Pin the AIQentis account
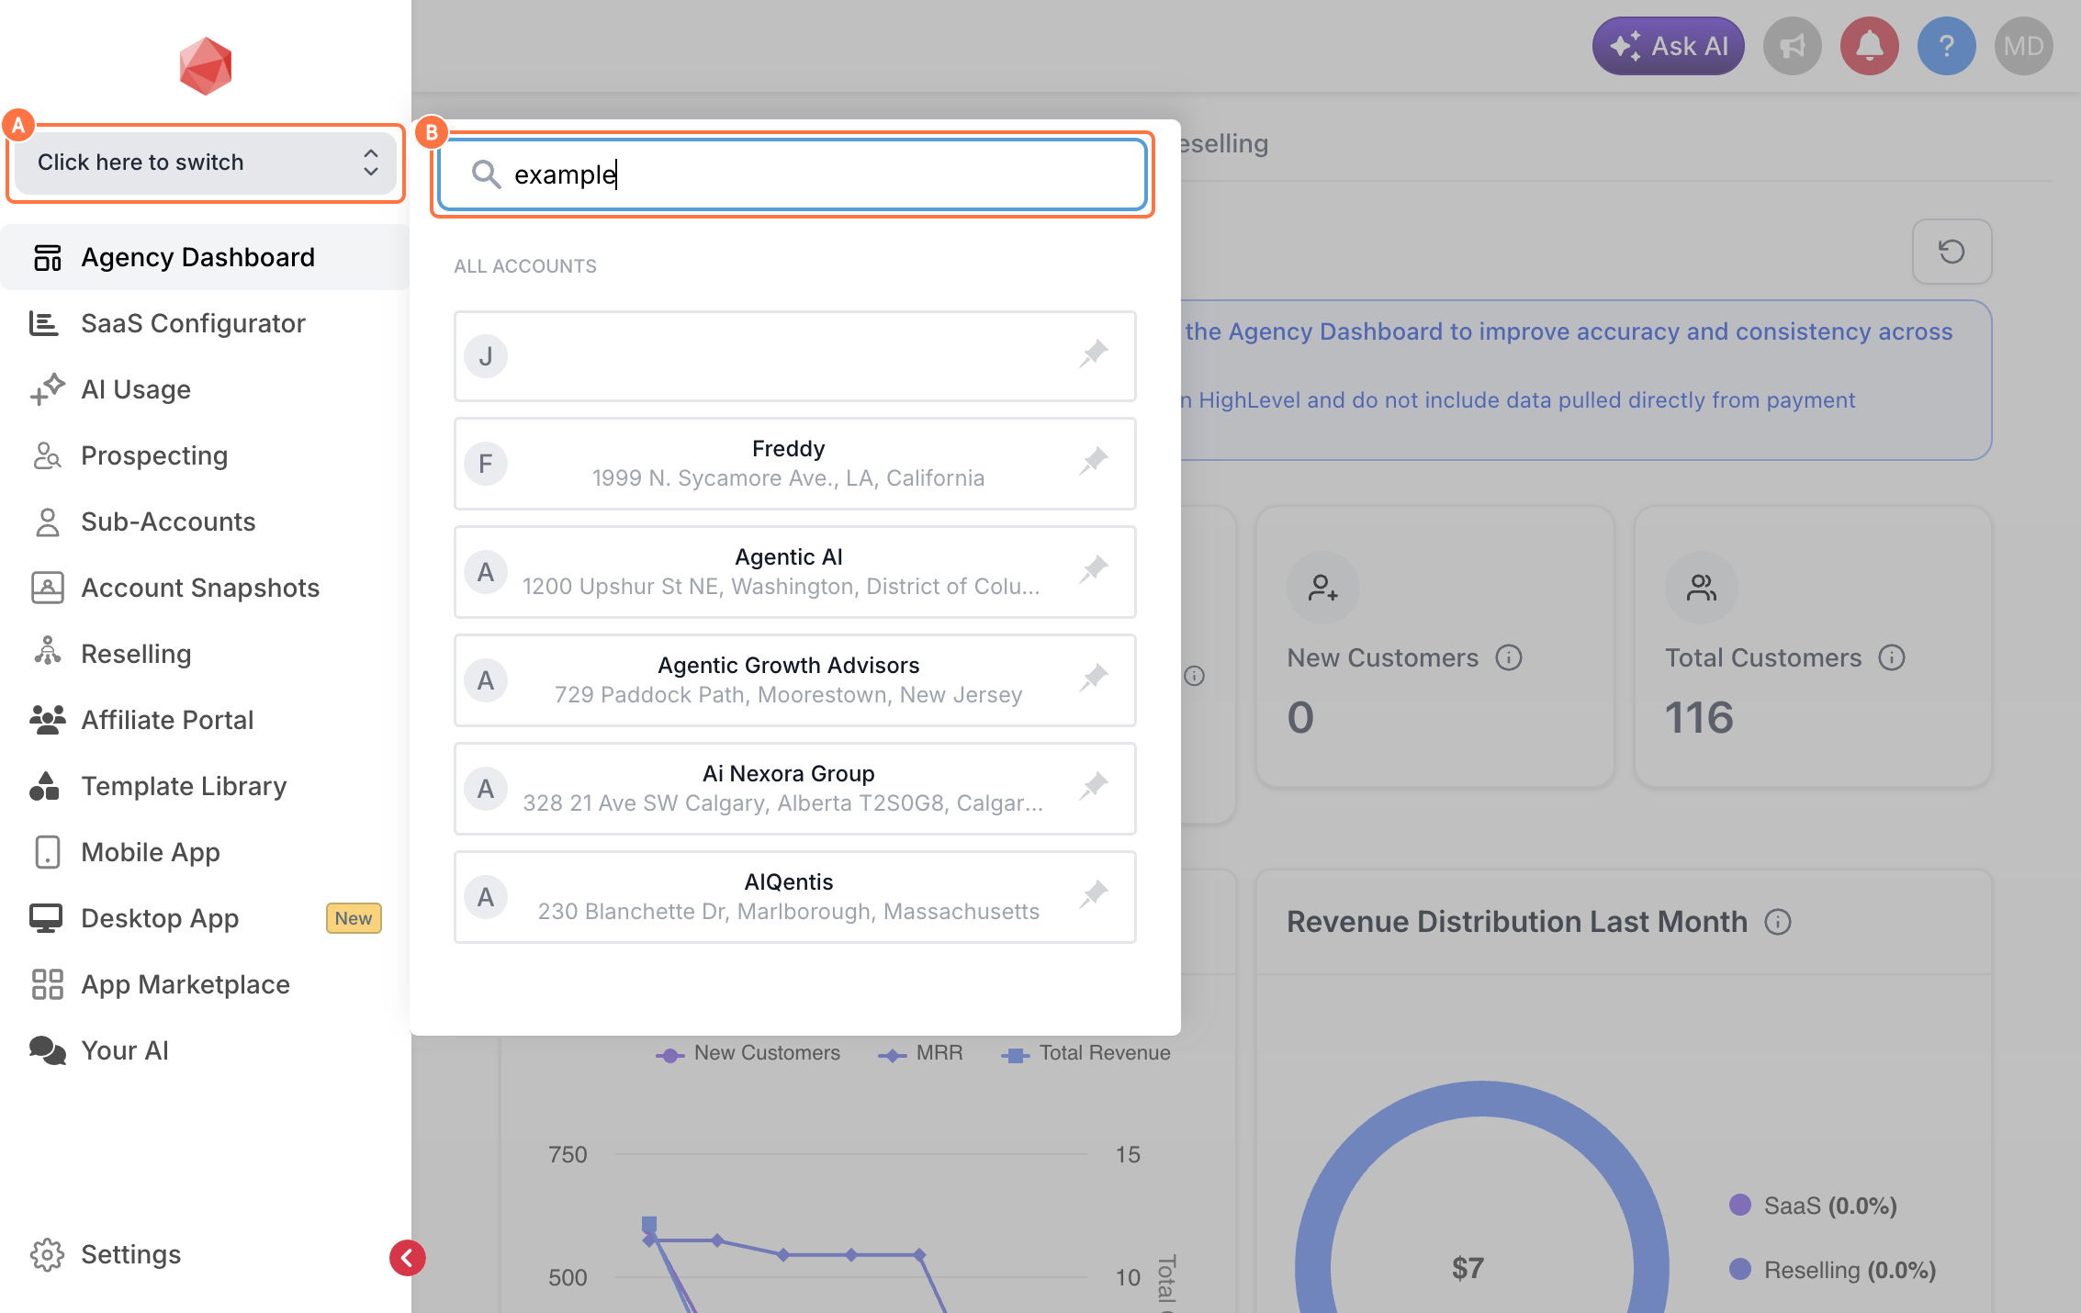 point(1094,894)
